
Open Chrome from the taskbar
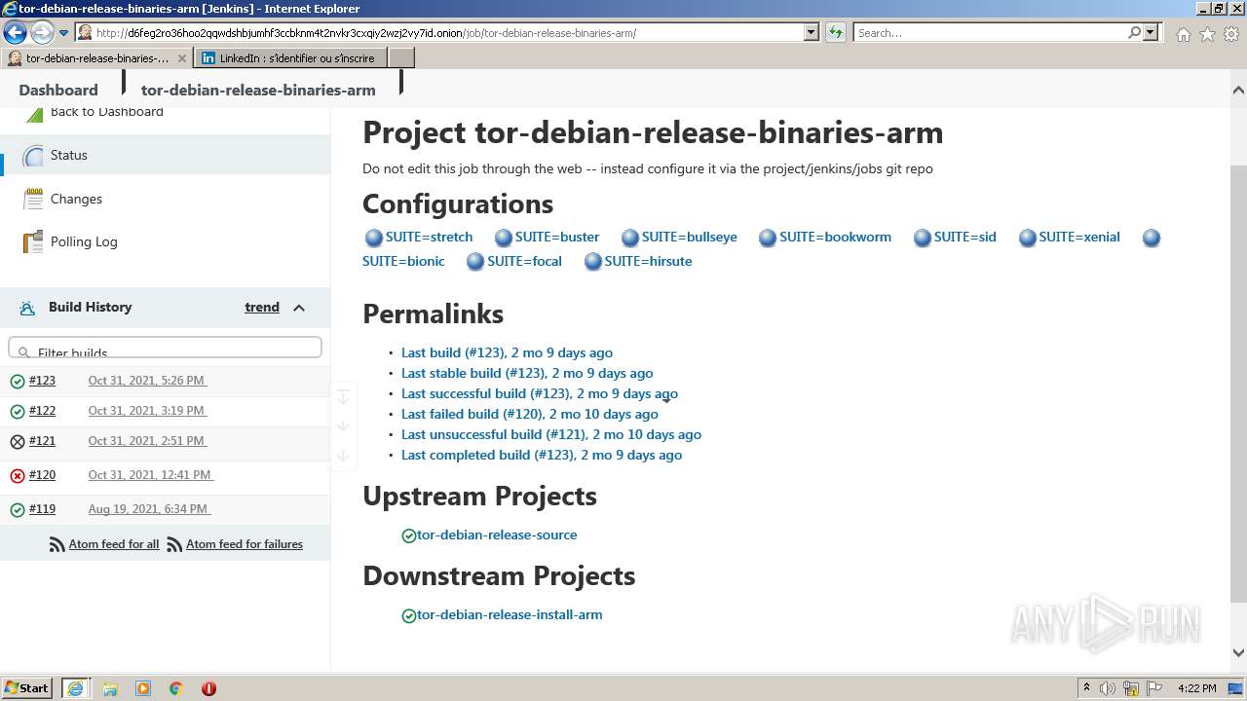[x=175, y=688]
